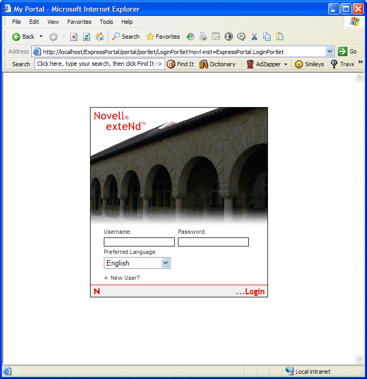Click the Paste clipboard icon
This screenshot has width=367, height=379.
point(280,37)
